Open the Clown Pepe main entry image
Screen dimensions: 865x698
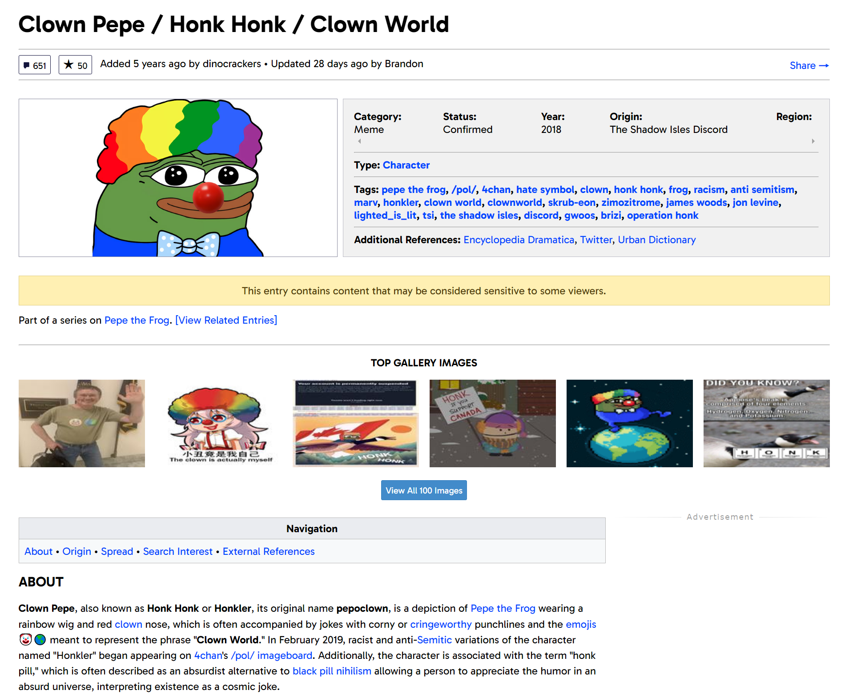click(x=178, y=178)
